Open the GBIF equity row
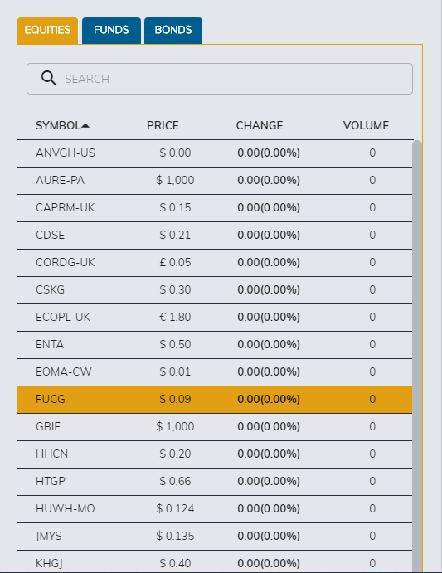The width and height of the screenshot is (442, 573). pyautogui.click(x=215, y=427)
